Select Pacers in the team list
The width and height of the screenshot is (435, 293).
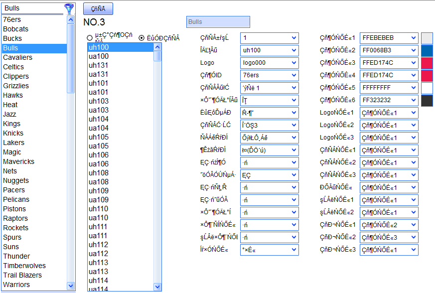click(x=34, y=190)
